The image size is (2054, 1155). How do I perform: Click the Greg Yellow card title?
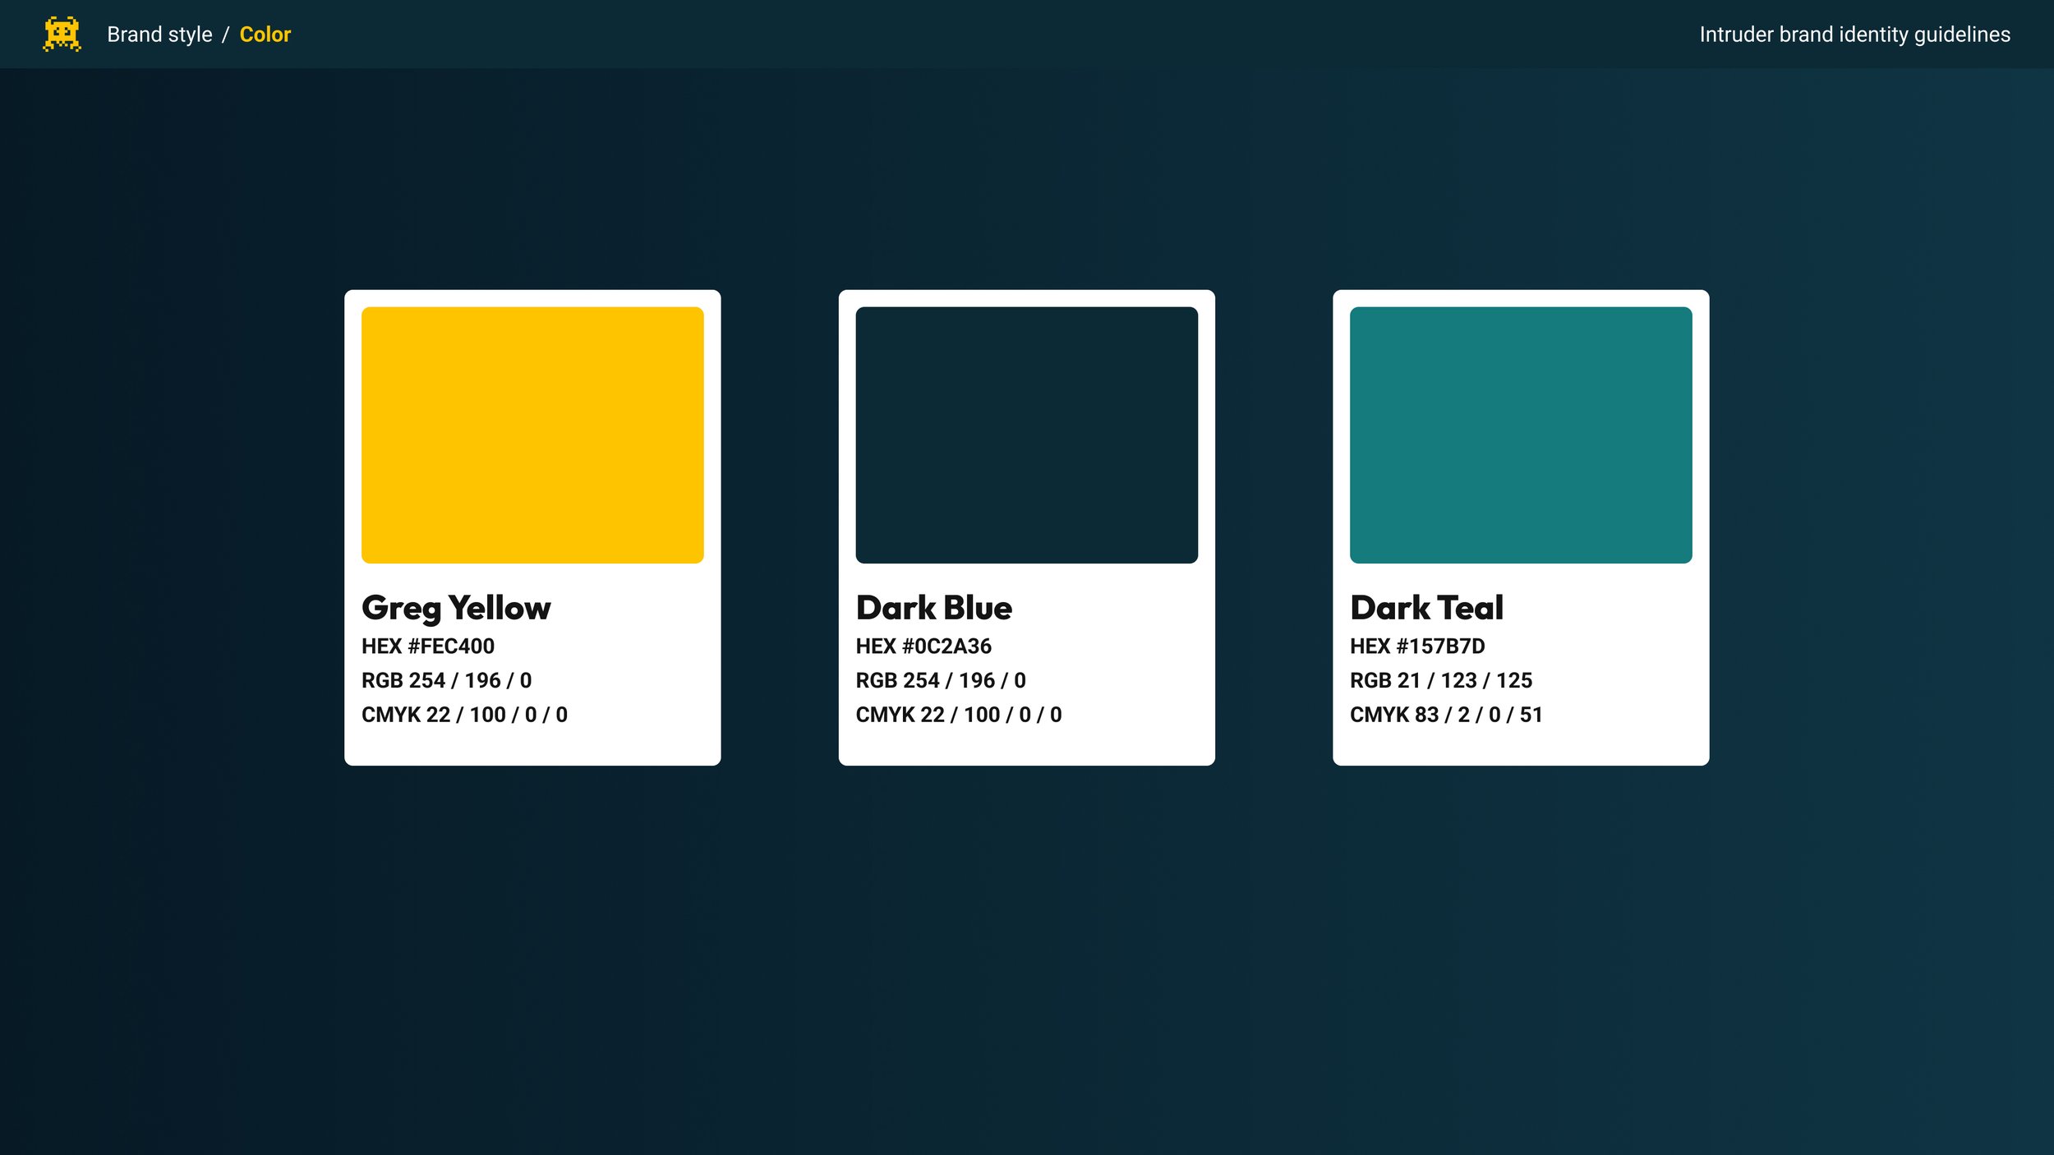click(x=457, y=608)
